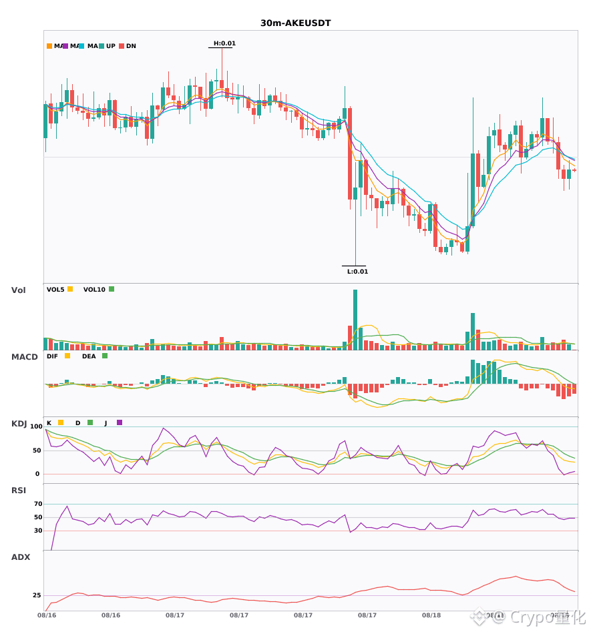The image size is (591, 634).
Task: Click the DEA legend text
Action: click(x=89, y=356)
